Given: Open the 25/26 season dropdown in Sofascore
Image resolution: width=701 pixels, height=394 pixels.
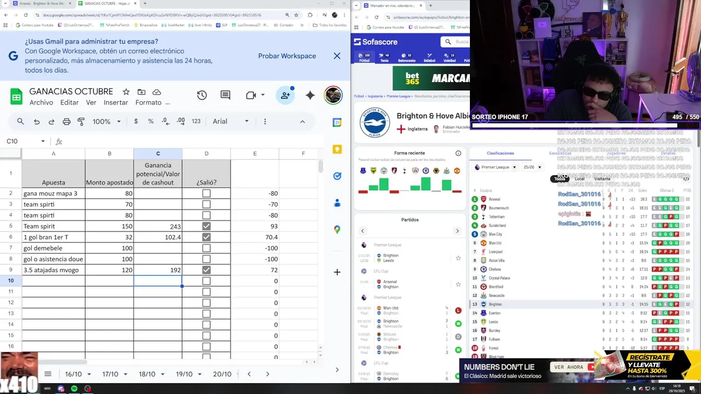Looking at the screenshot, I should click(x=532, y=167).
